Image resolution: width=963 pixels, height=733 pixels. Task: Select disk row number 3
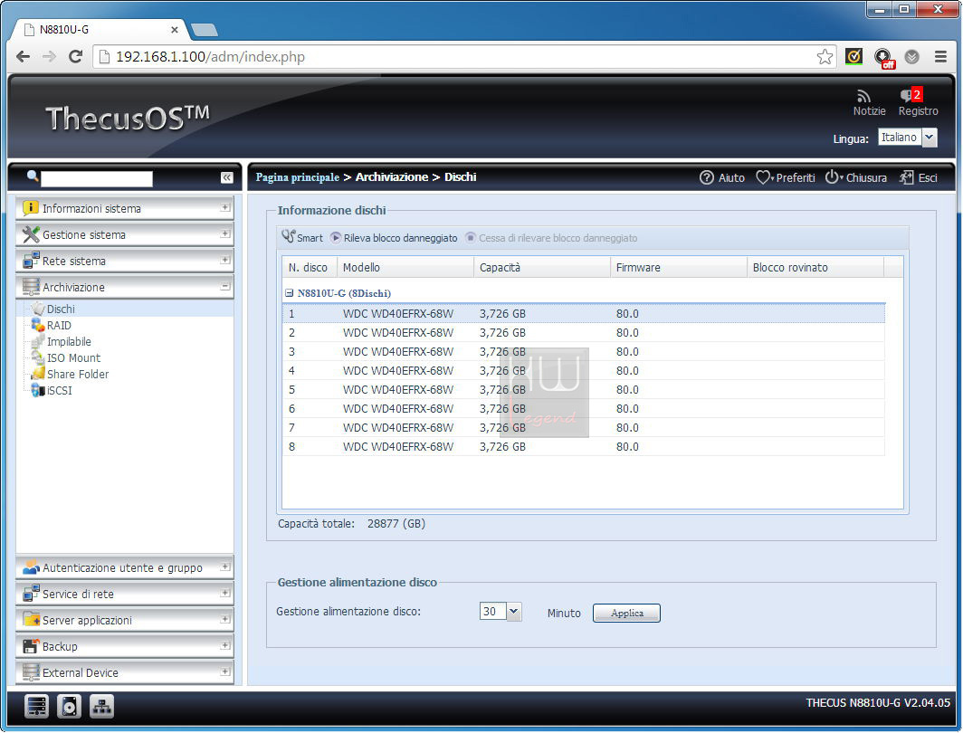[584, 352]
